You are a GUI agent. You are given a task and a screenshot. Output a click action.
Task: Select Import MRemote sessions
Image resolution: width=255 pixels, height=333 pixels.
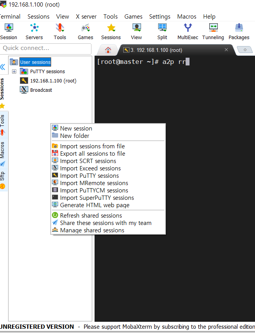tap(108, 183)
